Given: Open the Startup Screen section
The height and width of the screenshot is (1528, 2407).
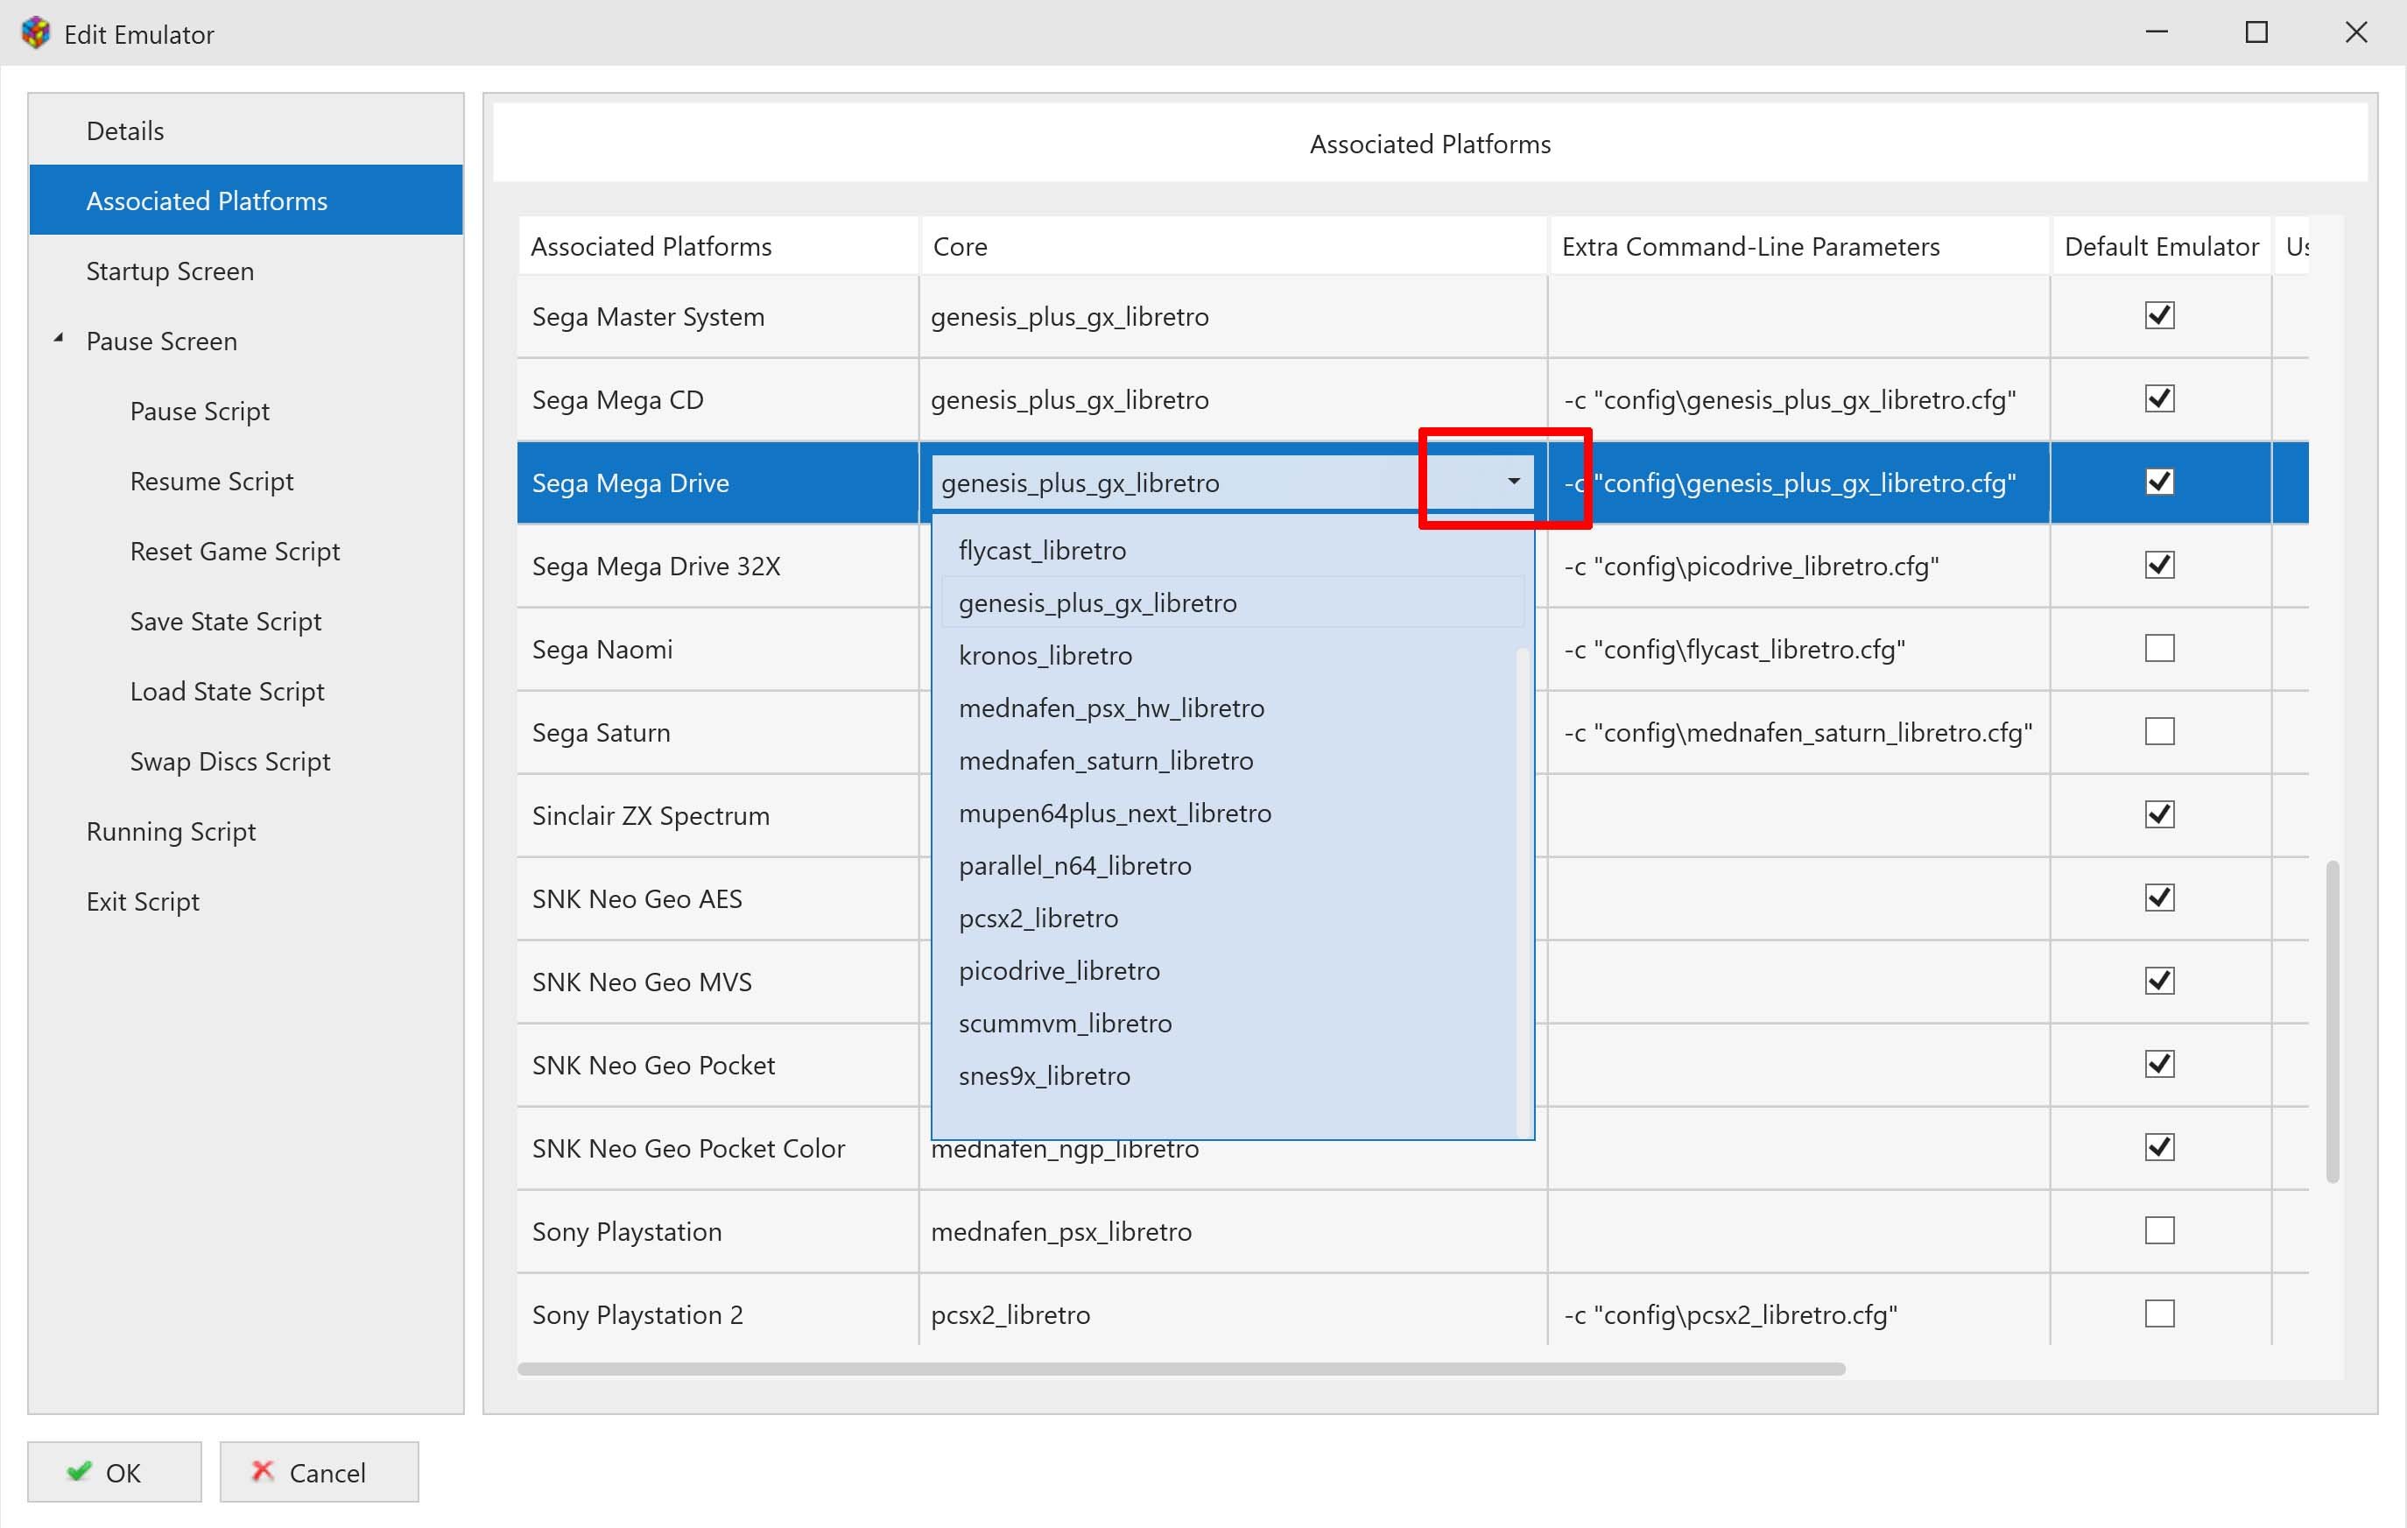Looking at the screenshot, I should click(246, 271).
